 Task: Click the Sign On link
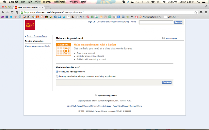coord(92,22)
